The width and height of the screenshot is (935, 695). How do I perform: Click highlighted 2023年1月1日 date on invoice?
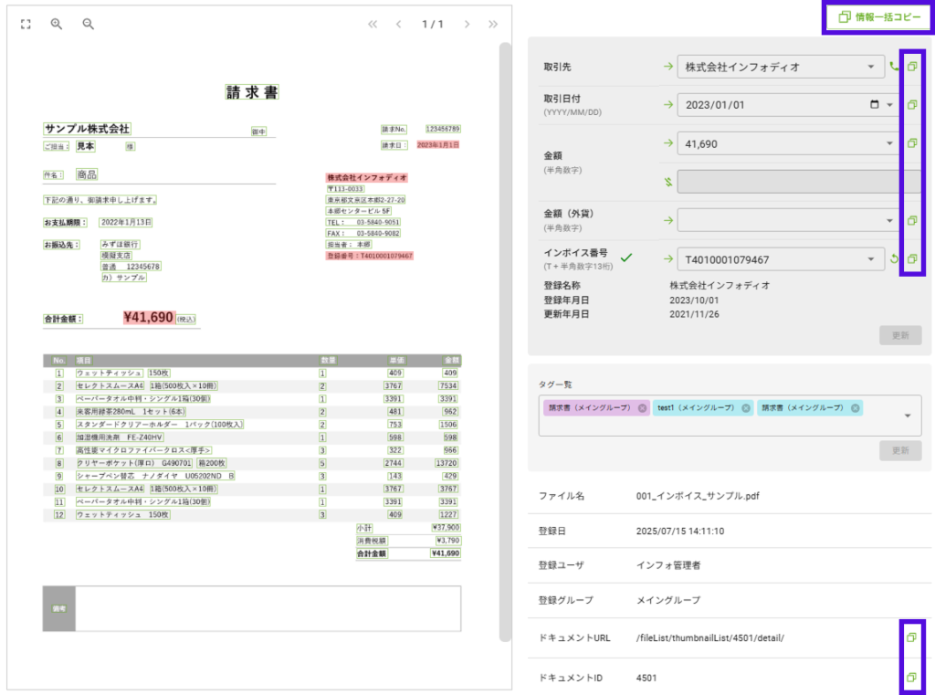tap(437, 144)
